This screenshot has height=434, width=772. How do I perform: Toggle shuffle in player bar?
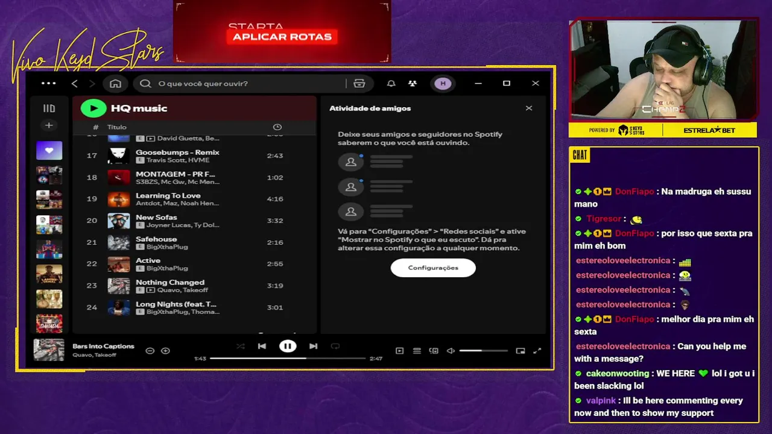241,346
